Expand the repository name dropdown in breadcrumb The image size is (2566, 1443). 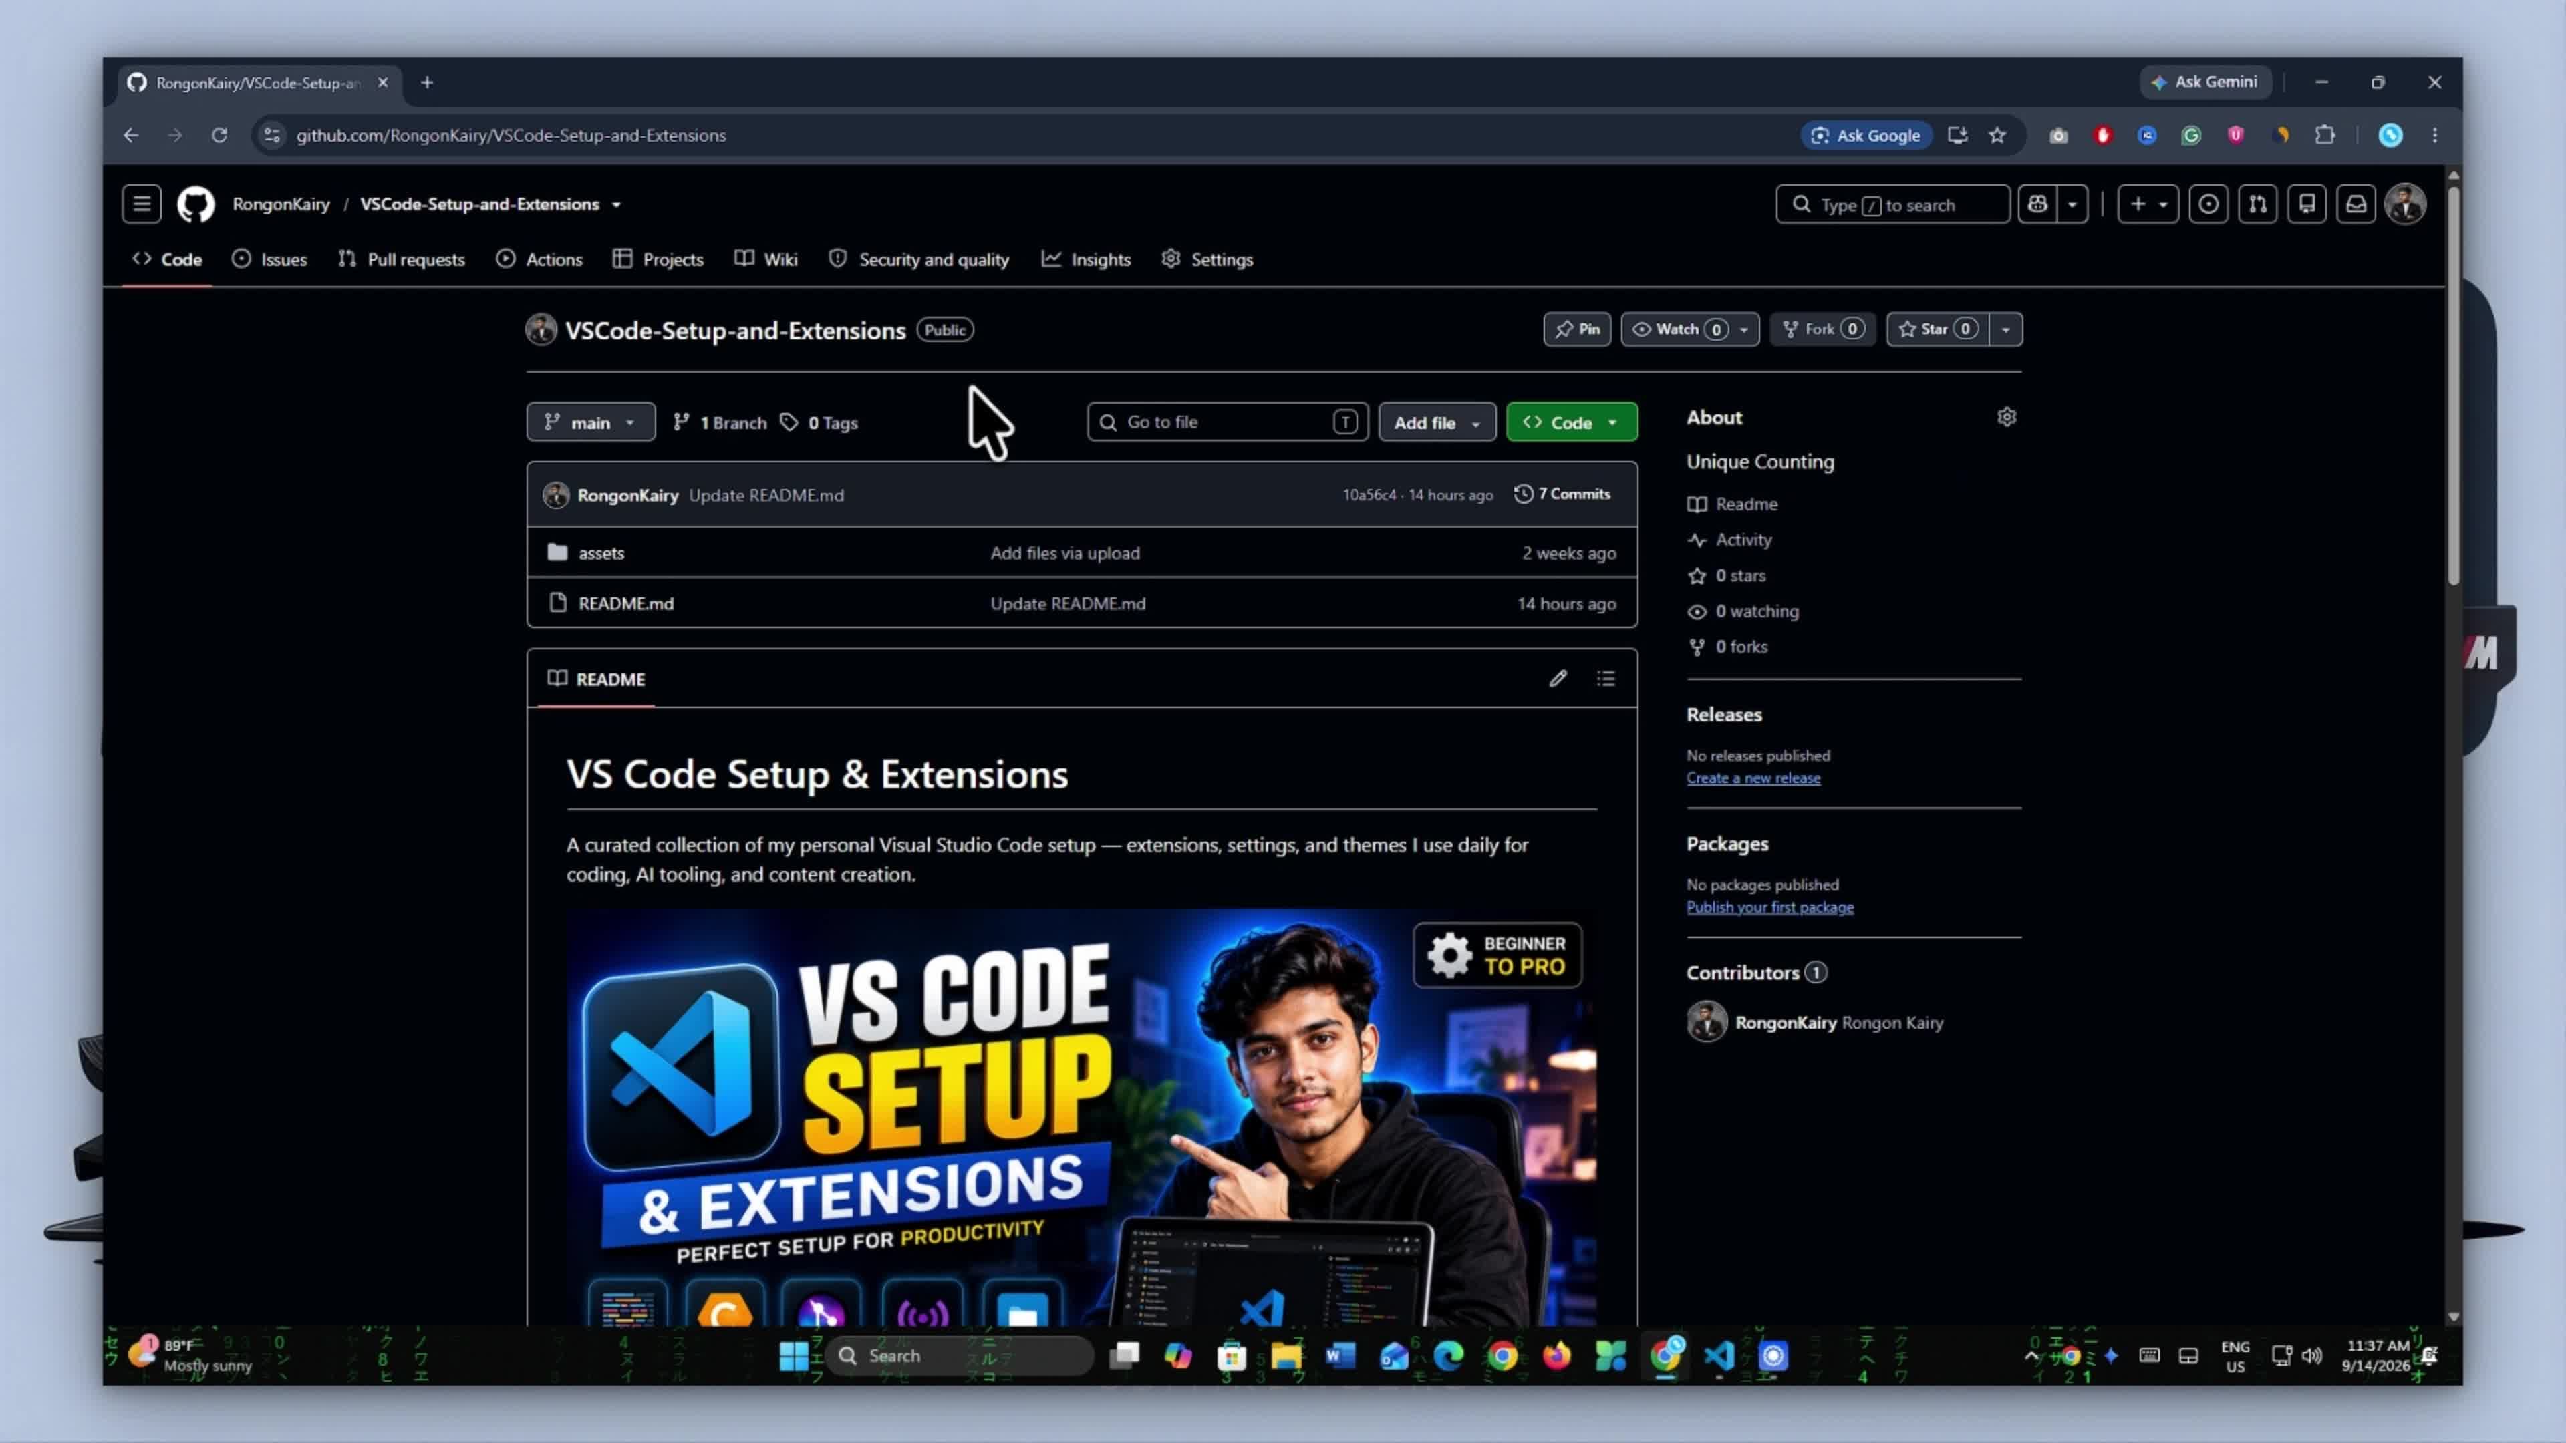(x=617, y=205)
